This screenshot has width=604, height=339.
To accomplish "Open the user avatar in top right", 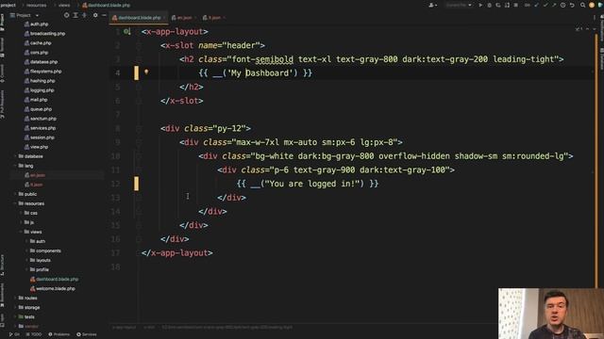I will 592,5.
